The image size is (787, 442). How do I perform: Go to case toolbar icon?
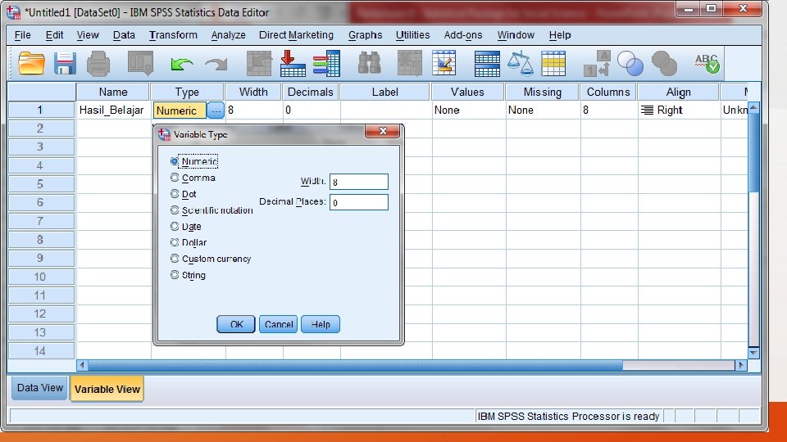[259, 64]
